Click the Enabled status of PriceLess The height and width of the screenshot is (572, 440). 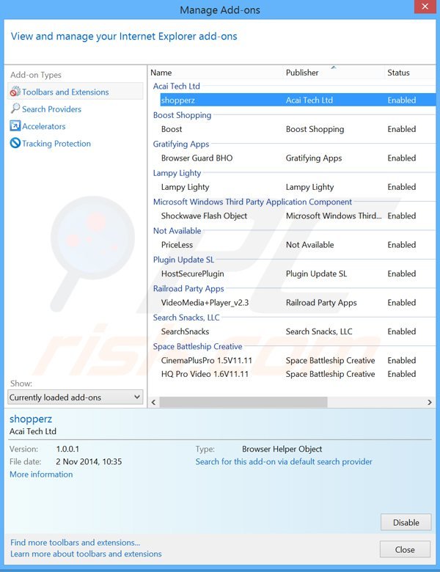401,245
